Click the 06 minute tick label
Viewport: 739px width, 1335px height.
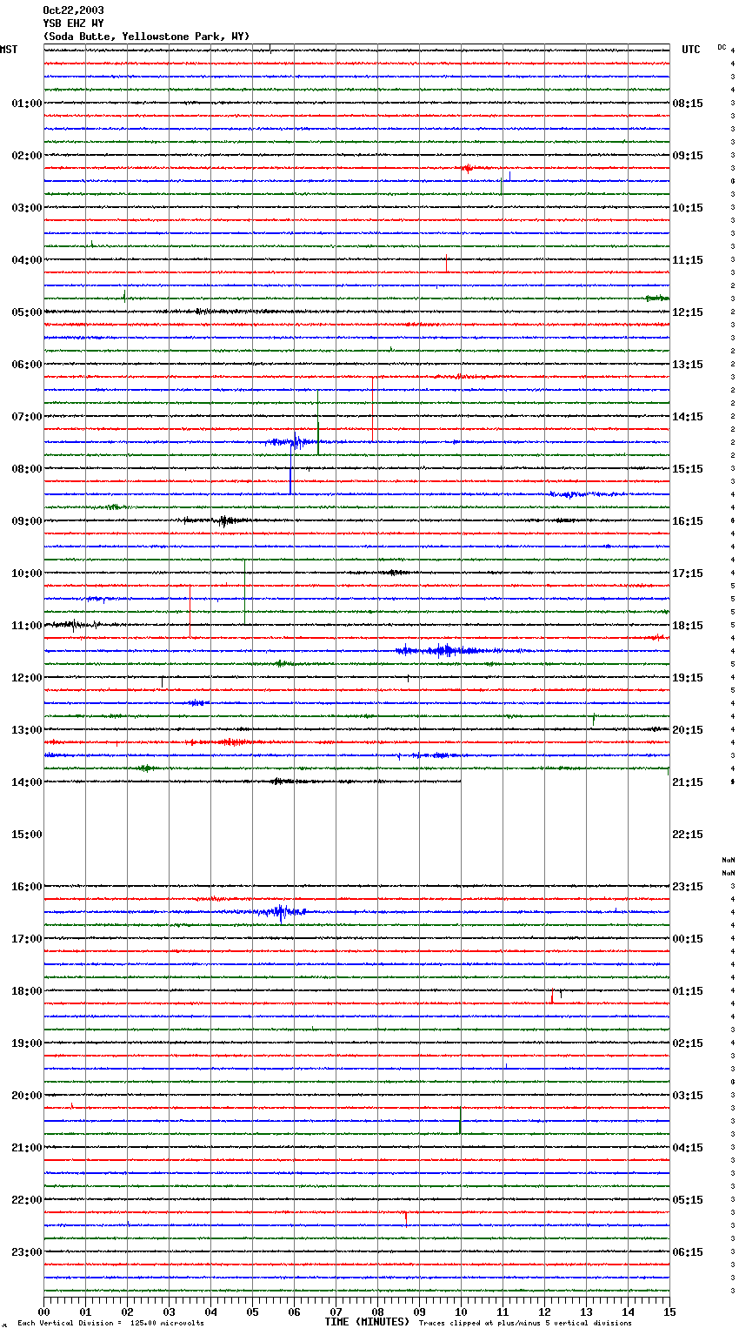click(294, 1312)
